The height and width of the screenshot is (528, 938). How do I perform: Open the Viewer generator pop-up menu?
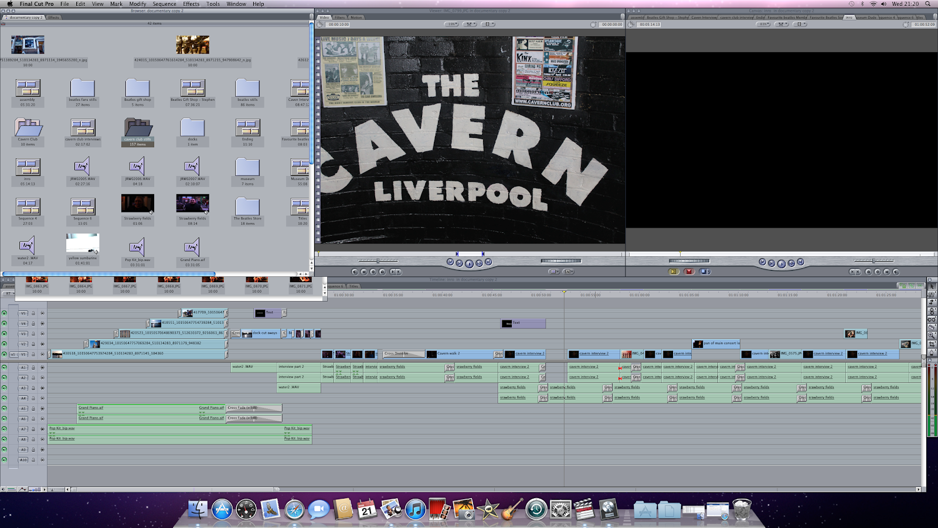click(568, 272)
